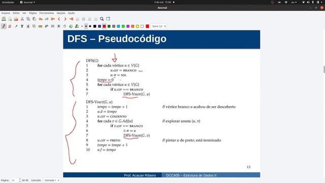This screenshot has width=325, height=183.
Task: Choose medium pen thickness
Action: 86,26
